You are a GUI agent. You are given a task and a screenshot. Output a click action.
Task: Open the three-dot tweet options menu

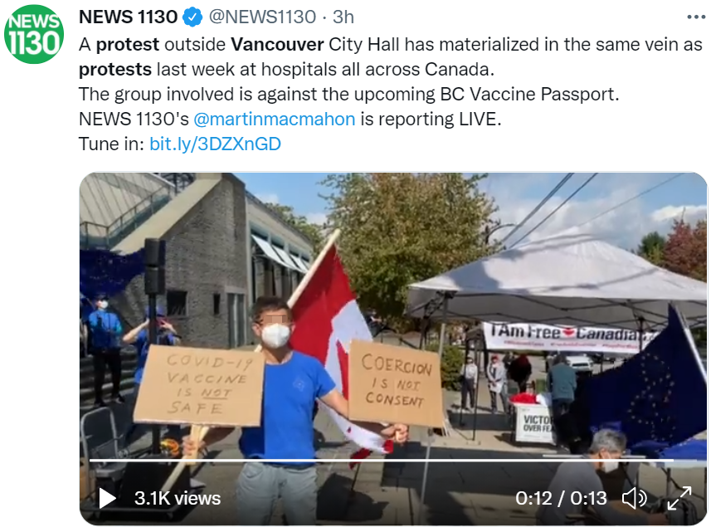(x=696, y=17)
